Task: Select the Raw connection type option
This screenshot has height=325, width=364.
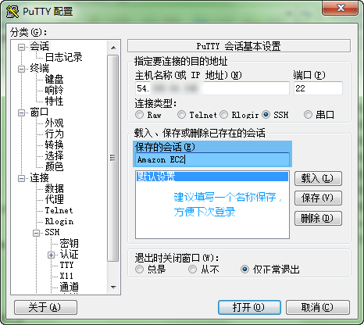Action: (x=139, y=115)
